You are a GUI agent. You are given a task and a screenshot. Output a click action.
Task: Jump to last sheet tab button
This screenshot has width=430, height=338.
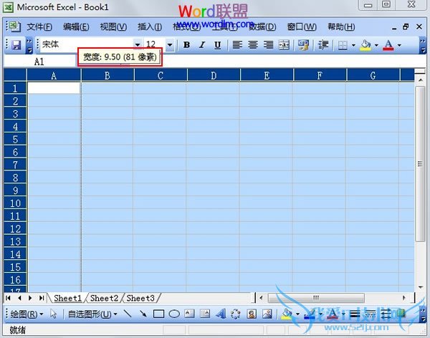click(42, 298)
